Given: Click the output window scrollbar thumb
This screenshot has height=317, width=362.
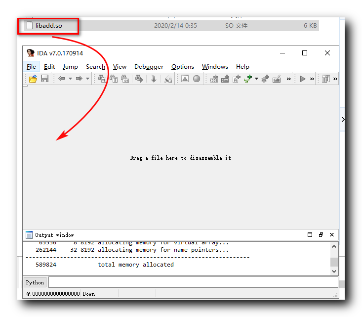Looking at the screenshot, I should click(334, 262).
